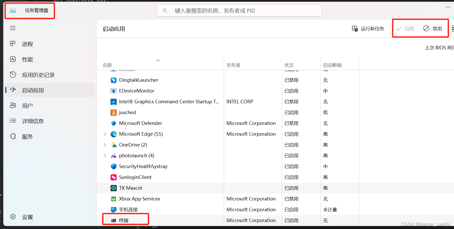Click the 禁用 (Disable) button
The image size is (454, 229).
[x=433, y=29]
